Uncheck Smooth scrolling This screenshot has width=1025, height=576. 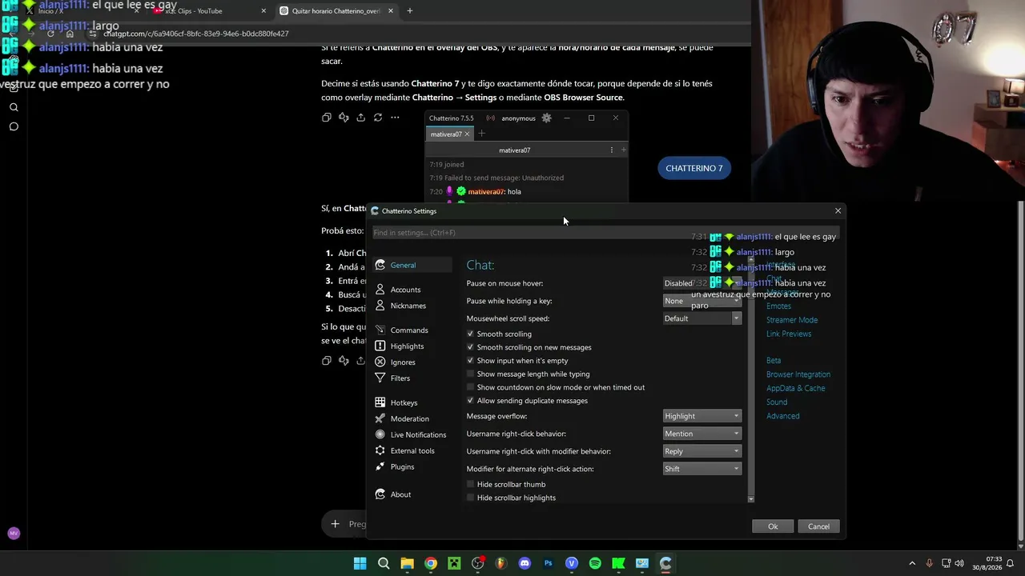click(x=471, y=334)
